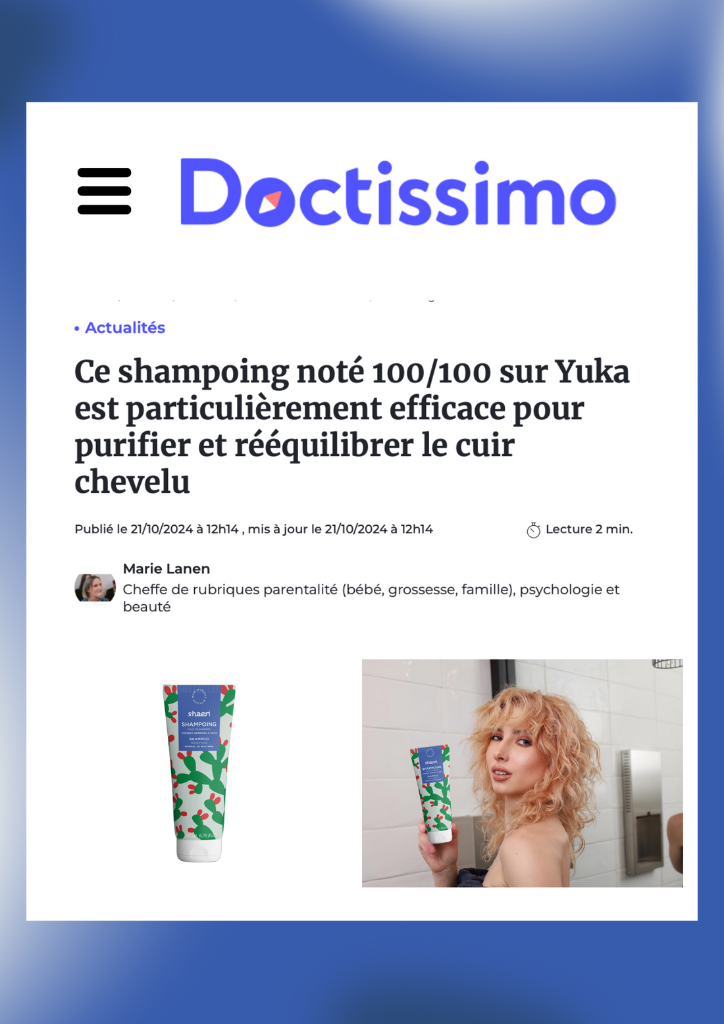Click the shampoo article headline
724x1024 pixels.
352,426
